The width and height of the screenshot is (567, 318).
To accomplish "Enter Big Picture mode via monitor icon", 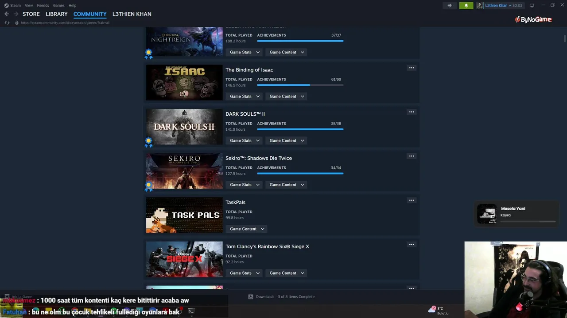I will tap(532, 5).
